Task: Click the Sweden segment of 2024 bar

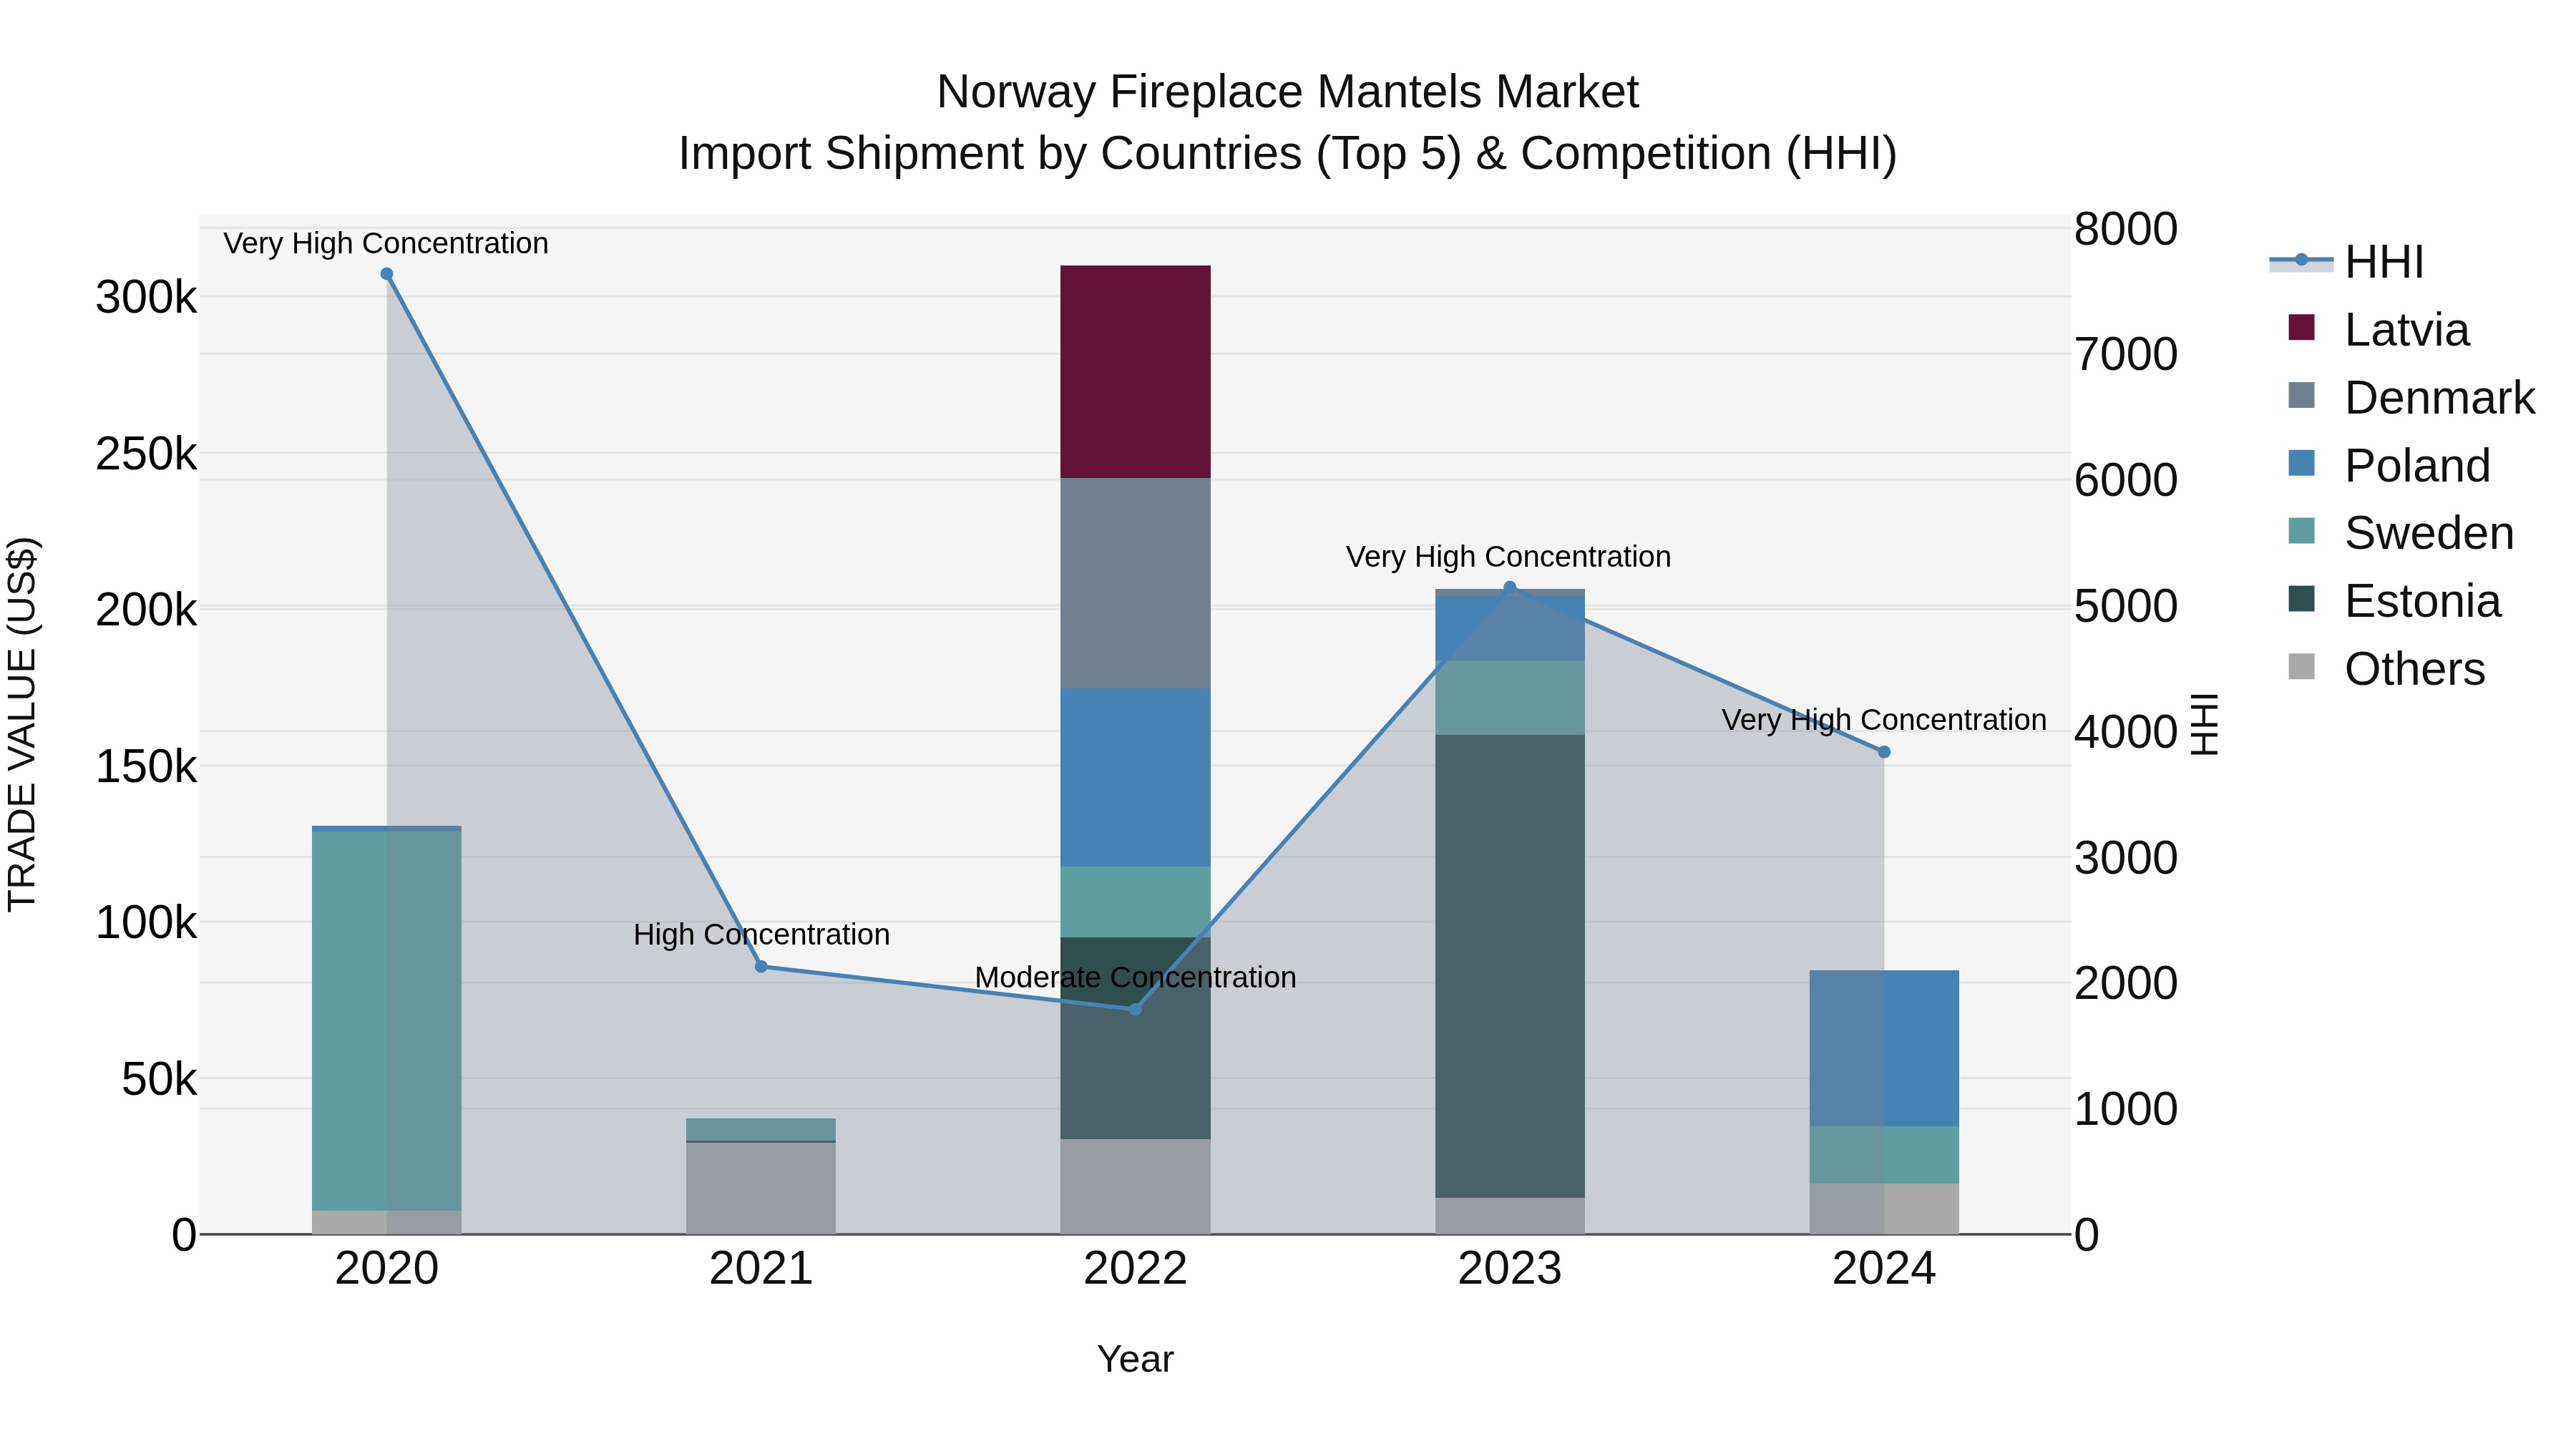Action: 1884,1155
